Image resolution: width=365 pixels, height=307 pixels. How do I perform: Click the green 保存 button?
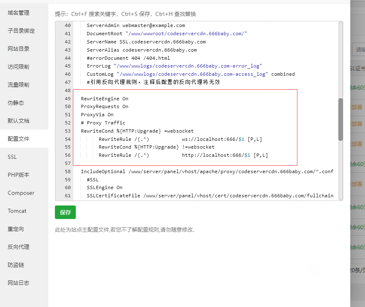tap(65, 212)
